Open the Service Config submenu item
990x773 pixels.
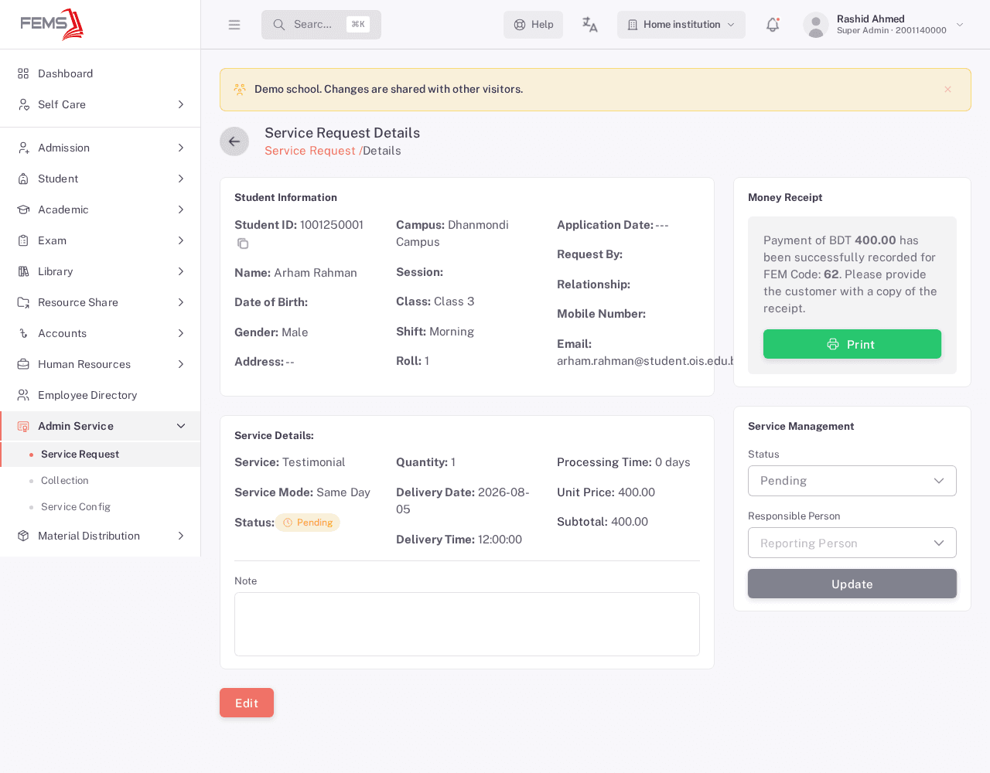[x=101, y=507]
